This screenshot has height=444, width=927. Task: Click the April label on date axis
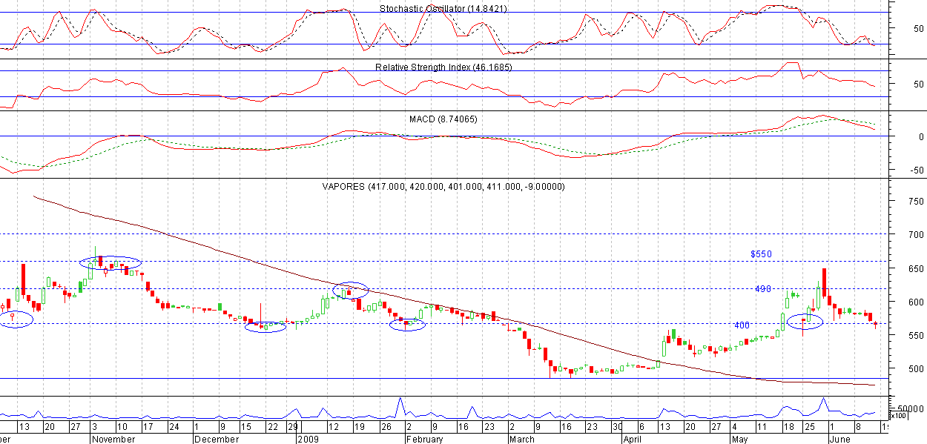632,439
